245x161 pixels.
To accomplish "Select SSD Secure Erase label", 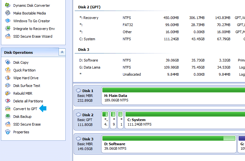I will point(27,124).
